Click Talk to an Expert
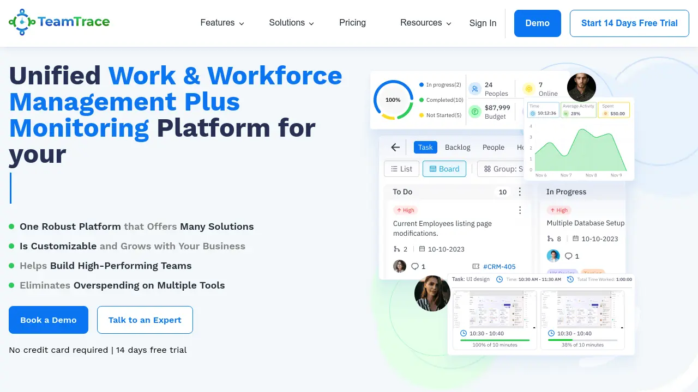The width and height of the screenshot is (698, 392). tap(145, 320)
